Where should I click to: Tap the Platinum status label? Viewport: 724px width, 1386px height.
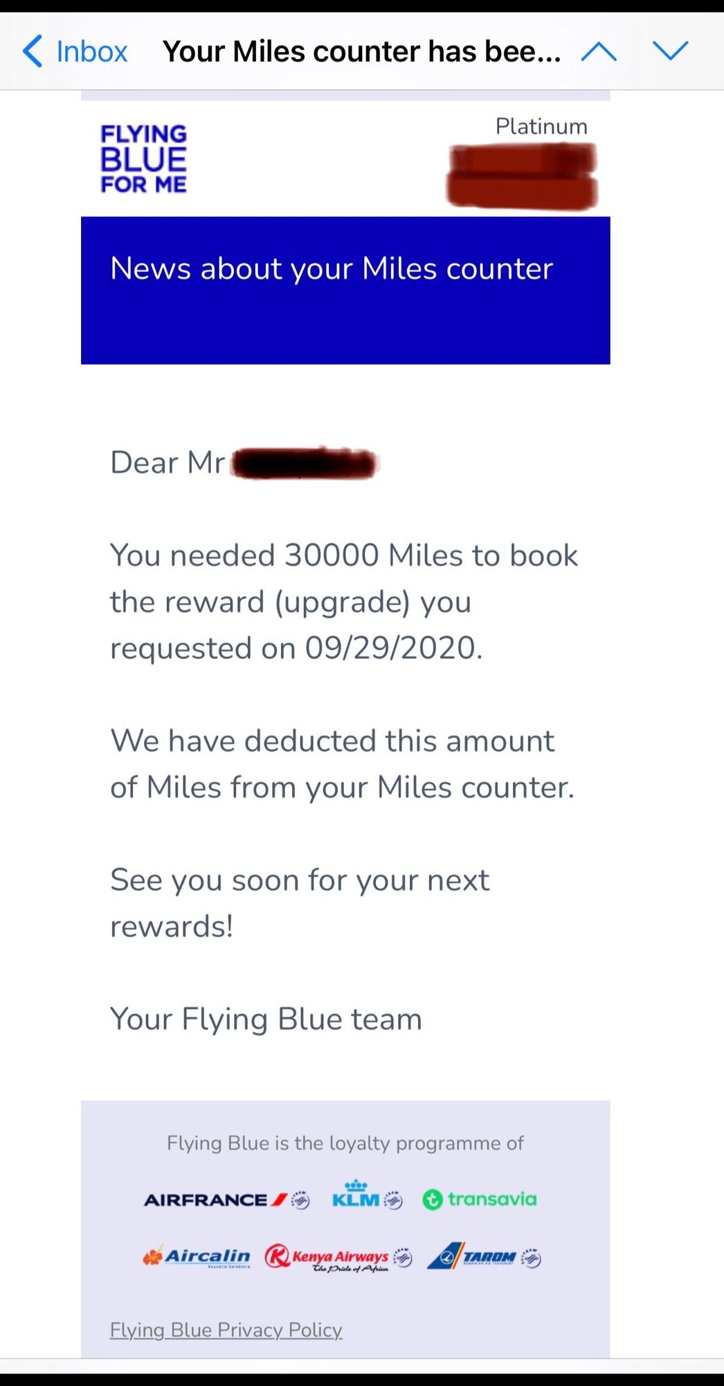point(541,126)
